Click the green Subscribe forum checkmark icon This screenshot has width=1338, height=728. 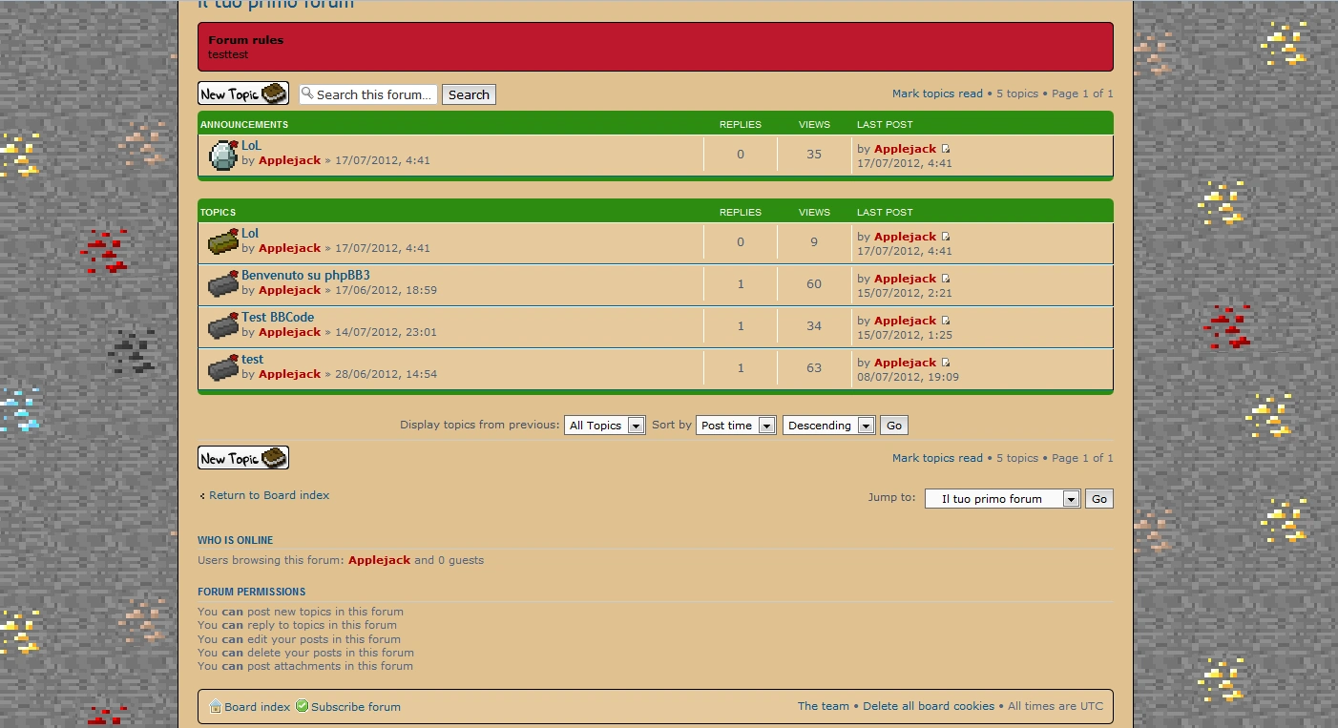click(302, 706)
